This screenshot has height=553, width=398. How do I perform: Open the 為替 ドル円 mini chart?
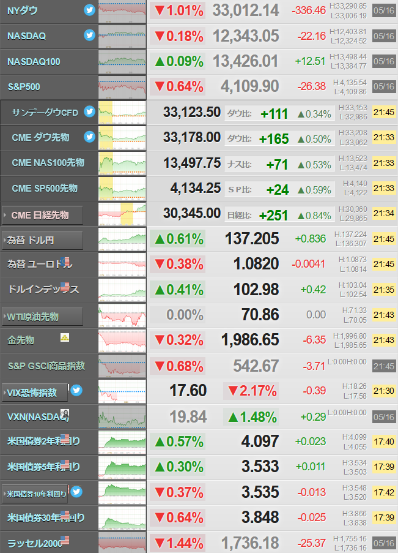[122, 239]
